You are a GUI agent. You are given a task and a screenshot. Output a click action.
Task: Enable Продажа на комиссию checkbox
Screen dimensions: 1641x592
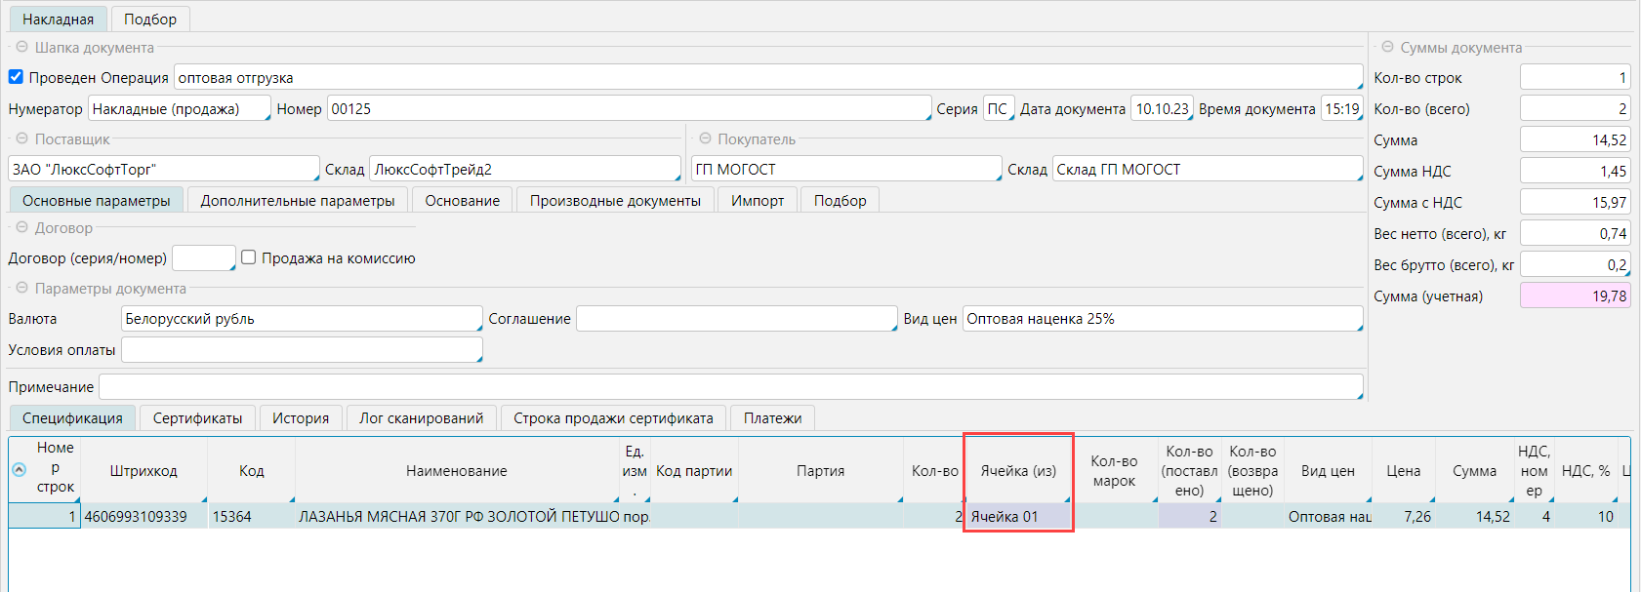click(249, 257)
